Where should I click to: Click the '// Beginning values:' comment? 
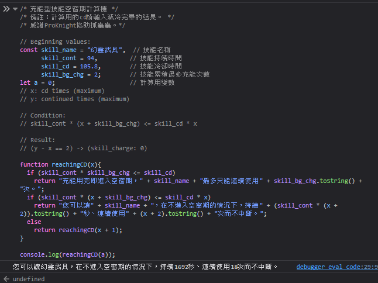(x=55, y=42)
